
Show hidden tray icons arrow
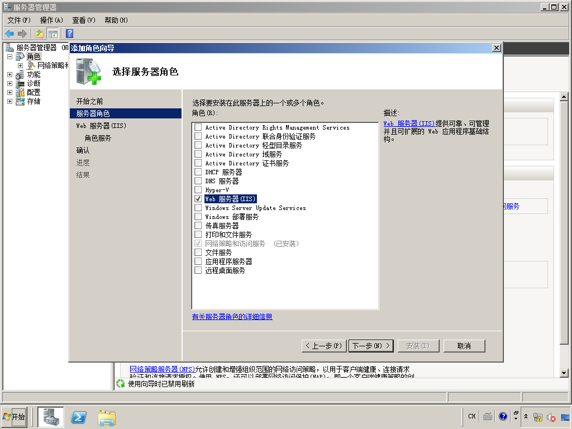pyautogui.click(x=526, y=416)
